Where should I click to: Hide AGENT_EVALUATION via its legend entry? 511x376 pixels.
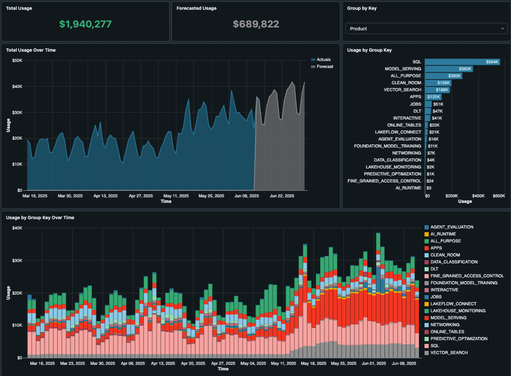click(x=451, y=227)
